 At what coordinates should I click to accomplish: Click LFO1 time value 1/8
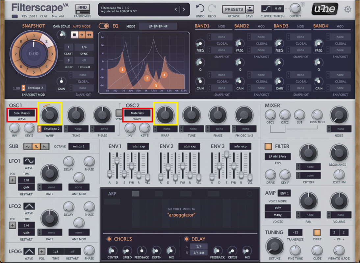(26, 180)
